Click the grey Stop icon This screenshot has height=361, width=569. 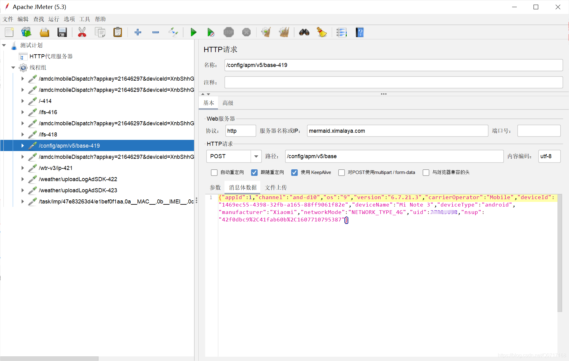tap(229, 32)
